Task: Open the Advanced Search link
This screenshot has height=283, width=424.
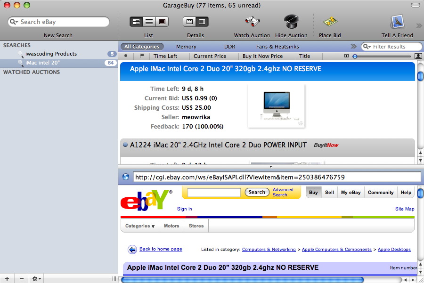Action: pos(283,192)
